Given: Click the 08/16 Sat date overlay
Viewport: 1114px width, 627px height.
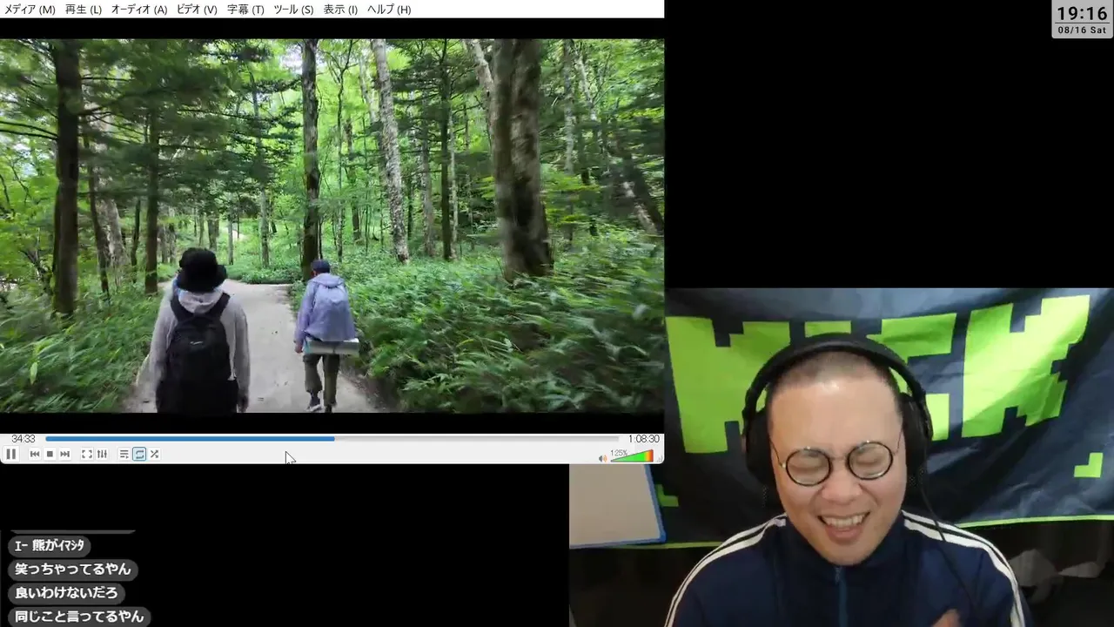Looking at the screenshot, I should [1082, 30].
